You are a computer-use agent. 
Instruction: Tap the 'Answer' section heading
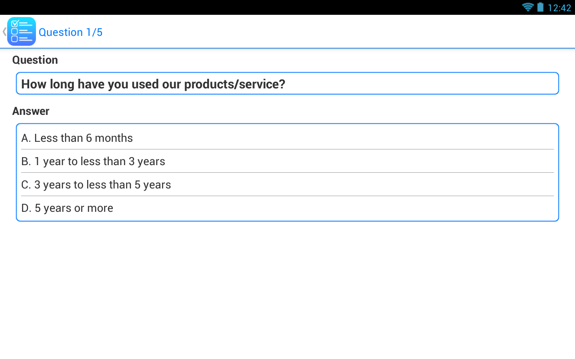pyautogui.click(x=31, y=111)
